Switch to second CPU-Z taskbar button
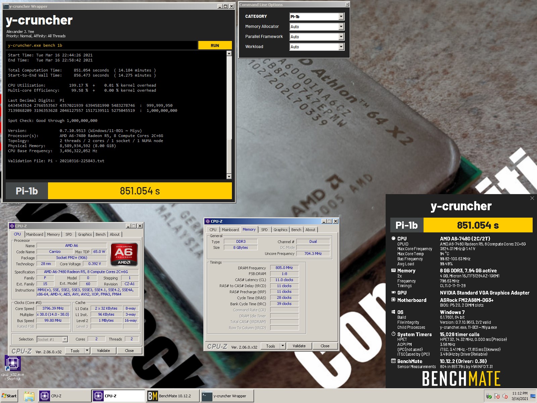This screenshot has height=403, width=537. (118, 396)
